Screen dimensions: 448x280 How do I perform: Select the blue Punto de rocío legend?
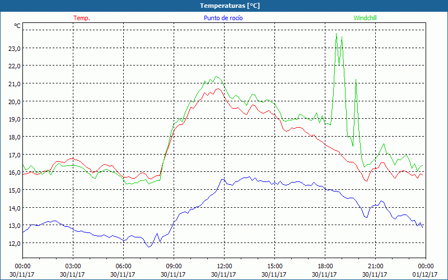pyautogui.click(x=223, y=18)
